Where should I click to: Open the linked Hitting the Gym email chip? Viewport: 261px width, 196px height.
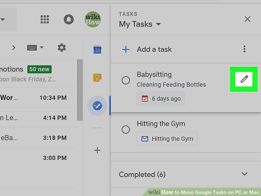click(x=167, y=139)
